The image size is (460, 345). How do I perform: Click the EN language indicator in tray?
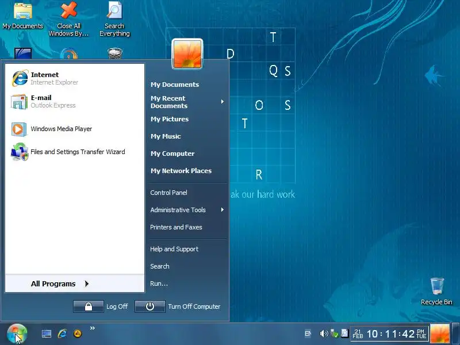[x=308, y=333]
